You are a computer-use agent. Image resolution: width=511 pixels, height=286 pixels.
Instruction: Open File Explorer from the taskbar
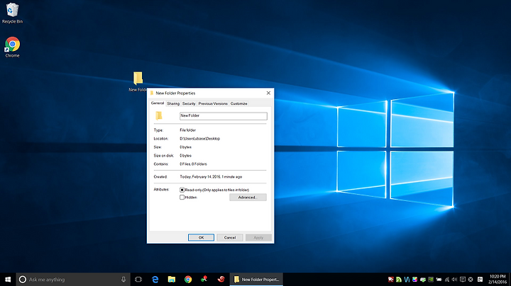(x=172, y=280)
